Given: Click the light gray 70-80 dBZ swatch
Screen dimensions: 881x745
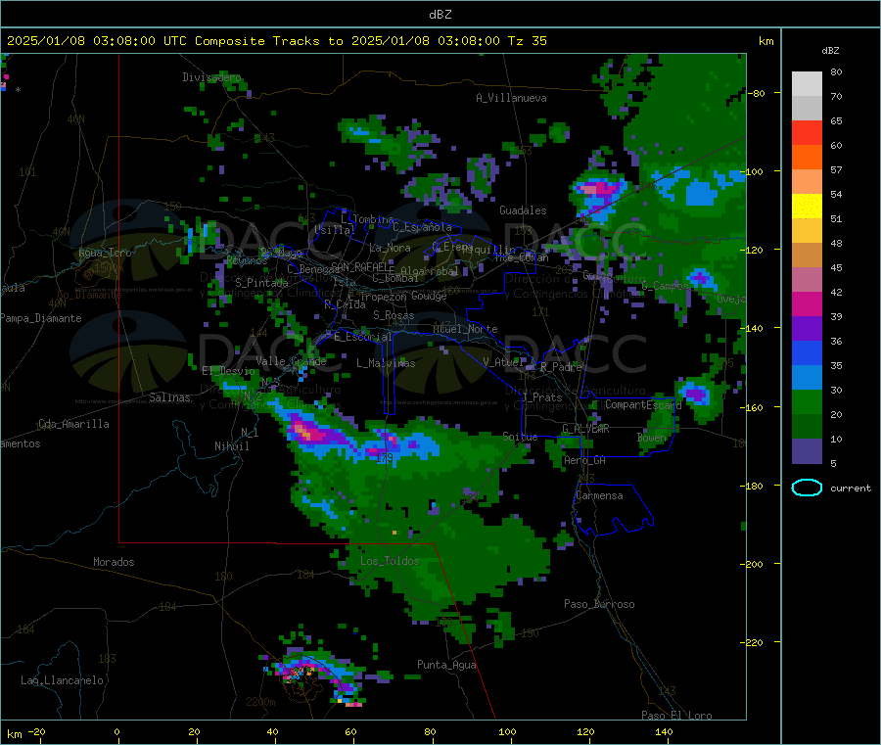Looking at the screenshot, I should click(807, 84).
